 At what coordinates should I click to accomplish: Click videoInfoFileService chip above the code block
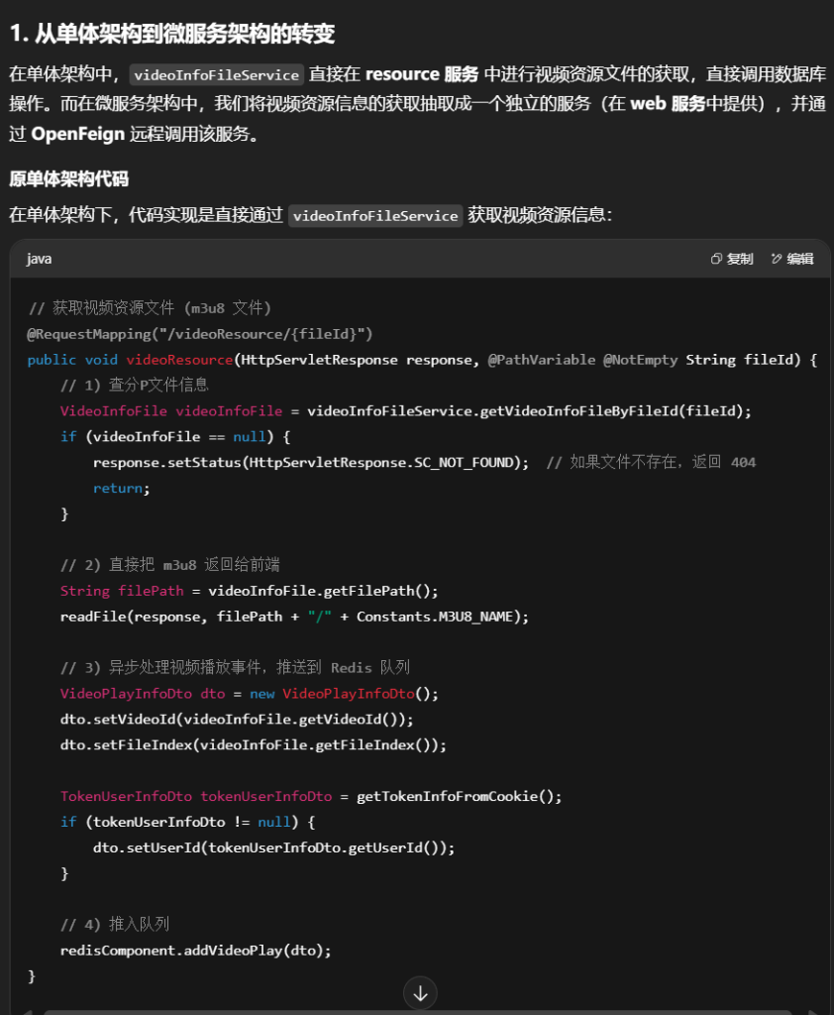(375, 215)
